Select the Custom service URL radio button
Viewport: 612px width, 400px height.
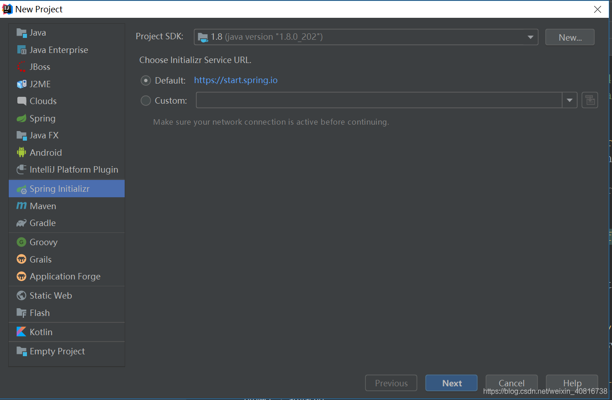[146, 100]
